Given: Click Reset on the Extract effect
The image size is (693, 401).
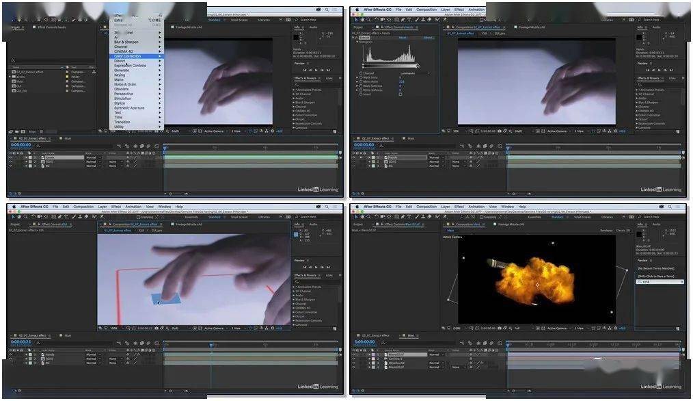Looking at the screenshot, I should [403, 38].
